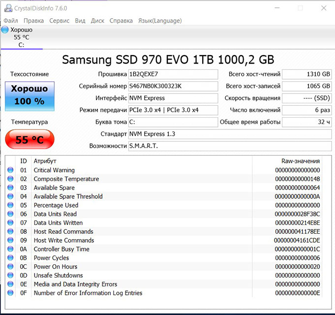Select the Unsafe Shutdowns attribute name
The height and width of the screenshot is (315, 335).
[x=59, y=275]
